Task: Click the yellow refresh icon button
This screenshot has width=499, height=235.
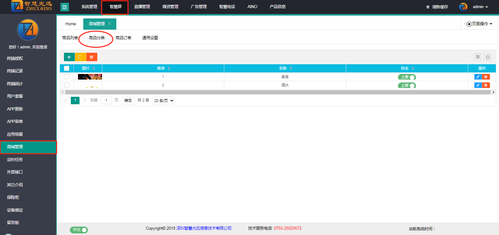Action: pyautogui.click(x=80, y=57)
